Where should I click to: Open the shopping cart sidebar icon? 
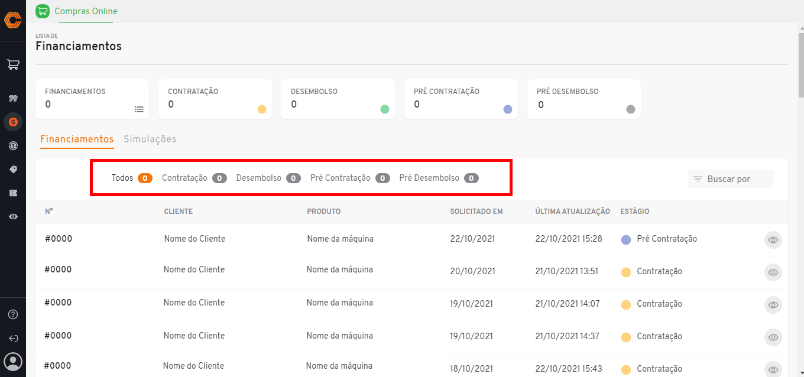(13, 64)
